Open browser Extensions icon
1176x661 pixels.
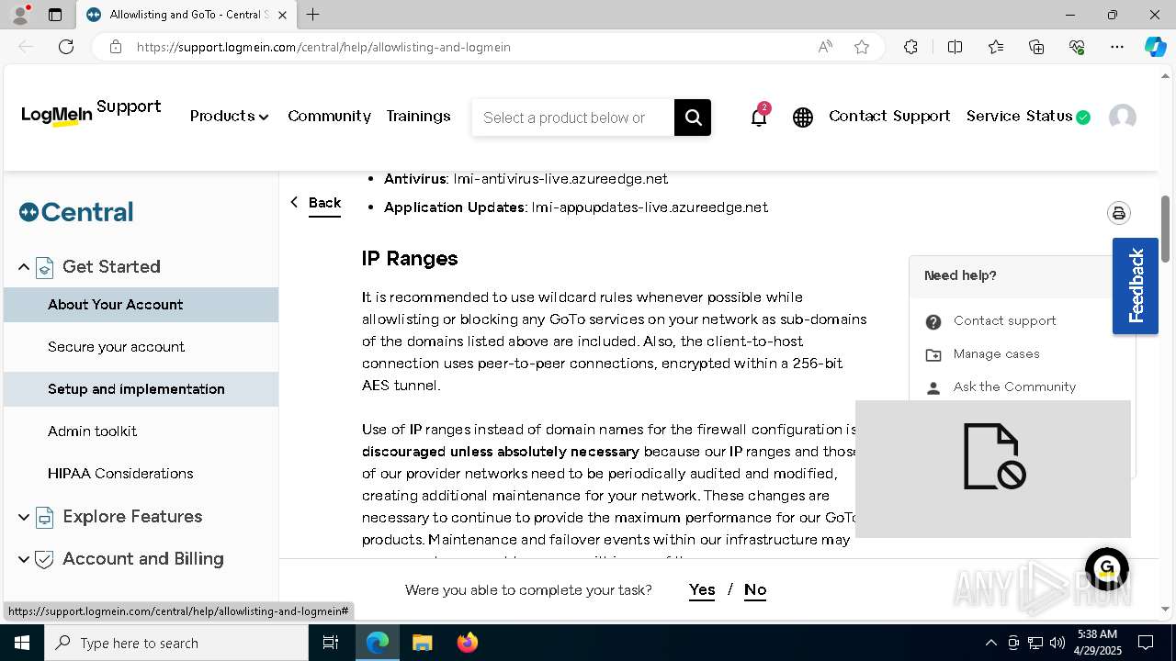tap(910, 47)
